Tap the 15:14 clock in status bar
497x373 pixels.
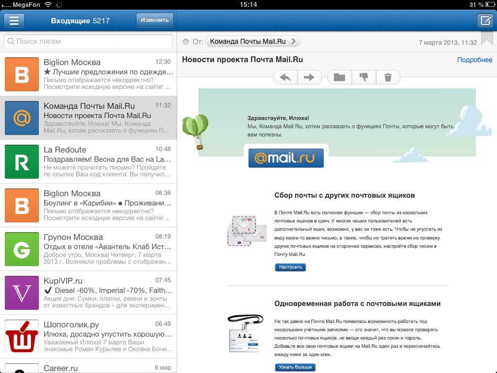coord(248,4)
